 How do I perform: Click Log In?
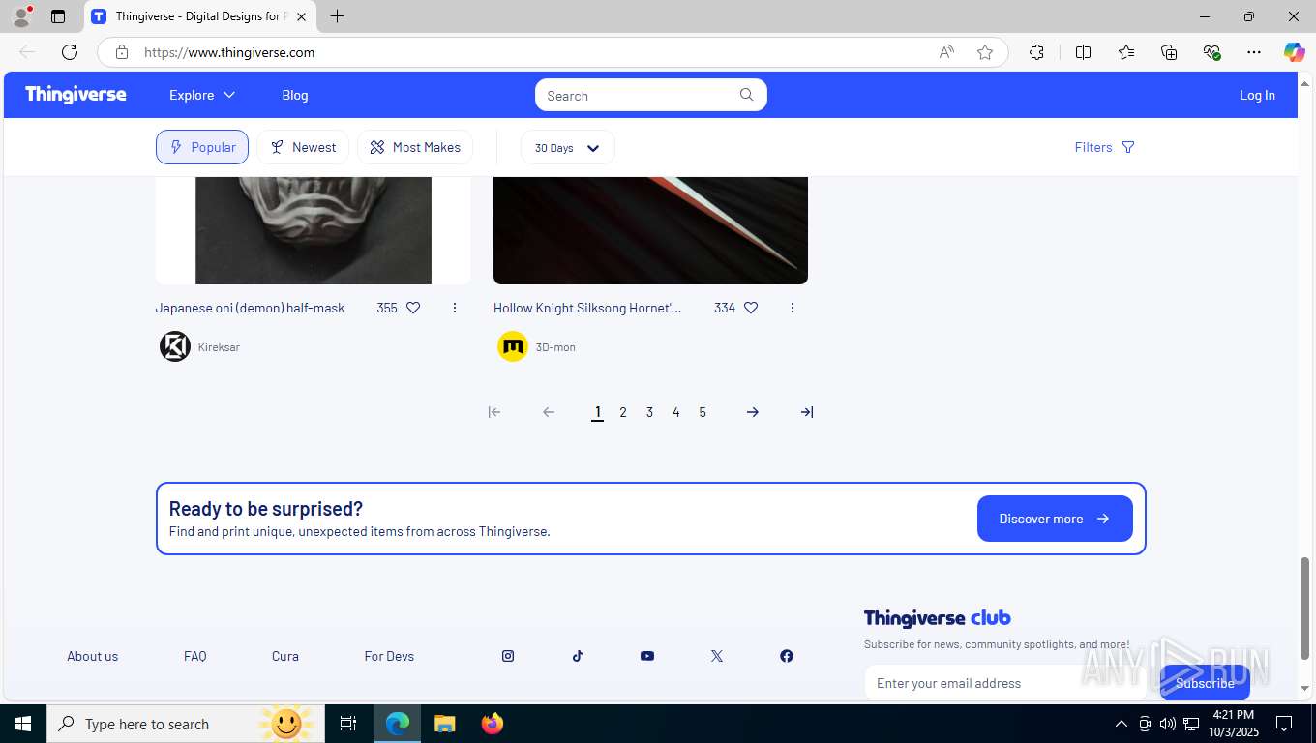[1257, 95]
